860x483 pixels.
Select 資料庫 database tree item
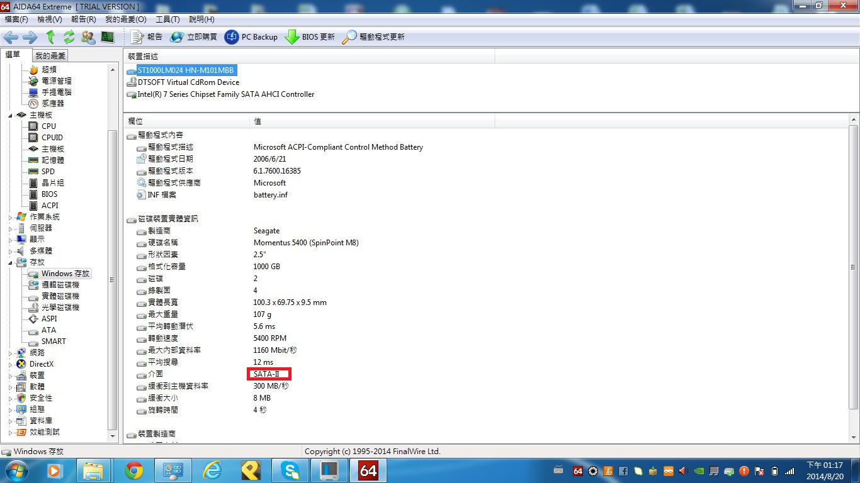point(41,421)
